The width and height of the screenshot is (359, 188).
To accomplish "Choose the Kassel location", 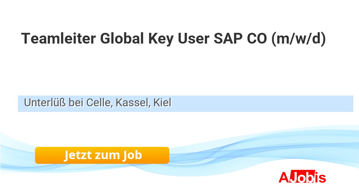I will click(131, 103).
